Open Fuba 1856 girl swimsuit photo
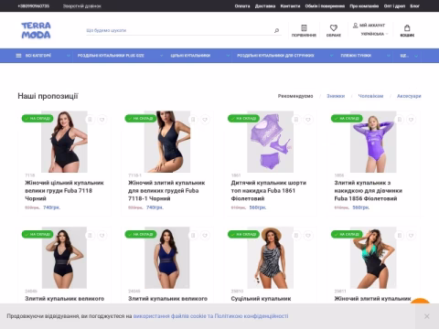 tap(373, 142)
